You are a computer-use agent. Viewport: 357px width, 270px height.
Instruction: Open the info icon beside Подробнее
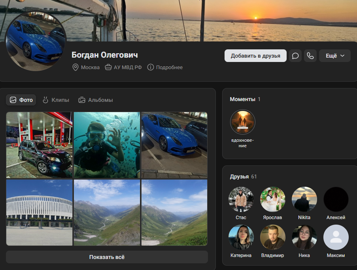[x=150, y=67]
